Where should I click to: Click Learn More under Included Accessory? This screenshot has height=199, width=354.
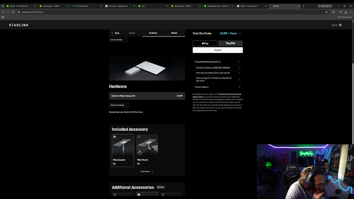(x=147, y=171)
